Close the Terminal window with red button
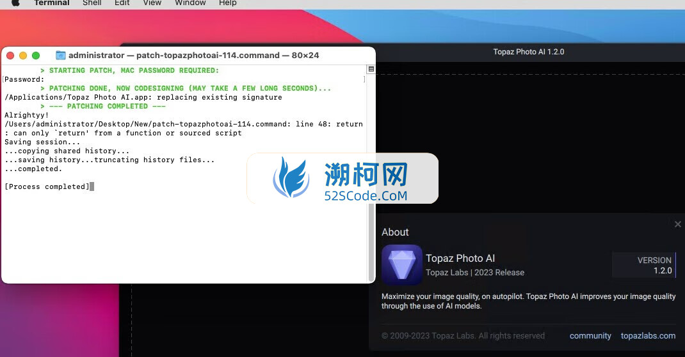The image size is (685, 357). 10,56
